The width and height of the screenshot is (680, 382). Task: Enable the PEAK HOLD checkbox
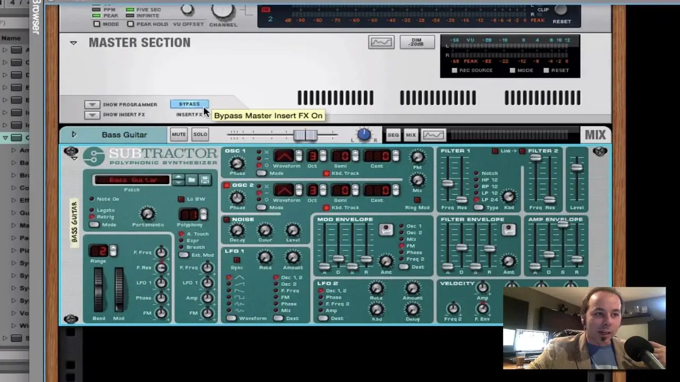coord(131,24)
